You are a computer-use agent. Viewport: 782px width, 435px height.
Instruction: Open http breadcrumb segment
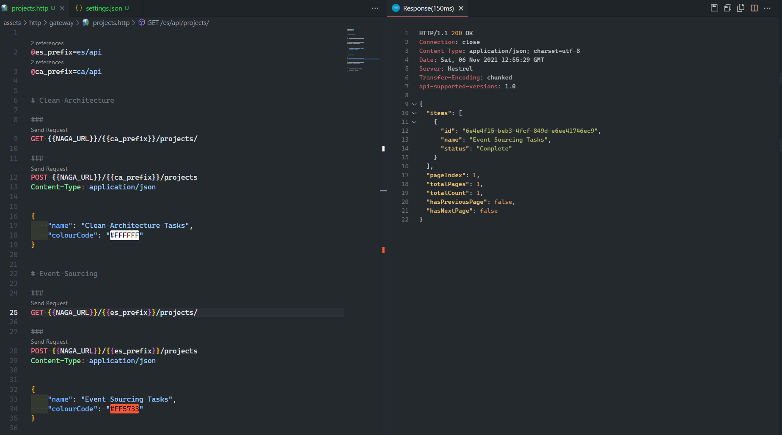(x=35, y=22)
